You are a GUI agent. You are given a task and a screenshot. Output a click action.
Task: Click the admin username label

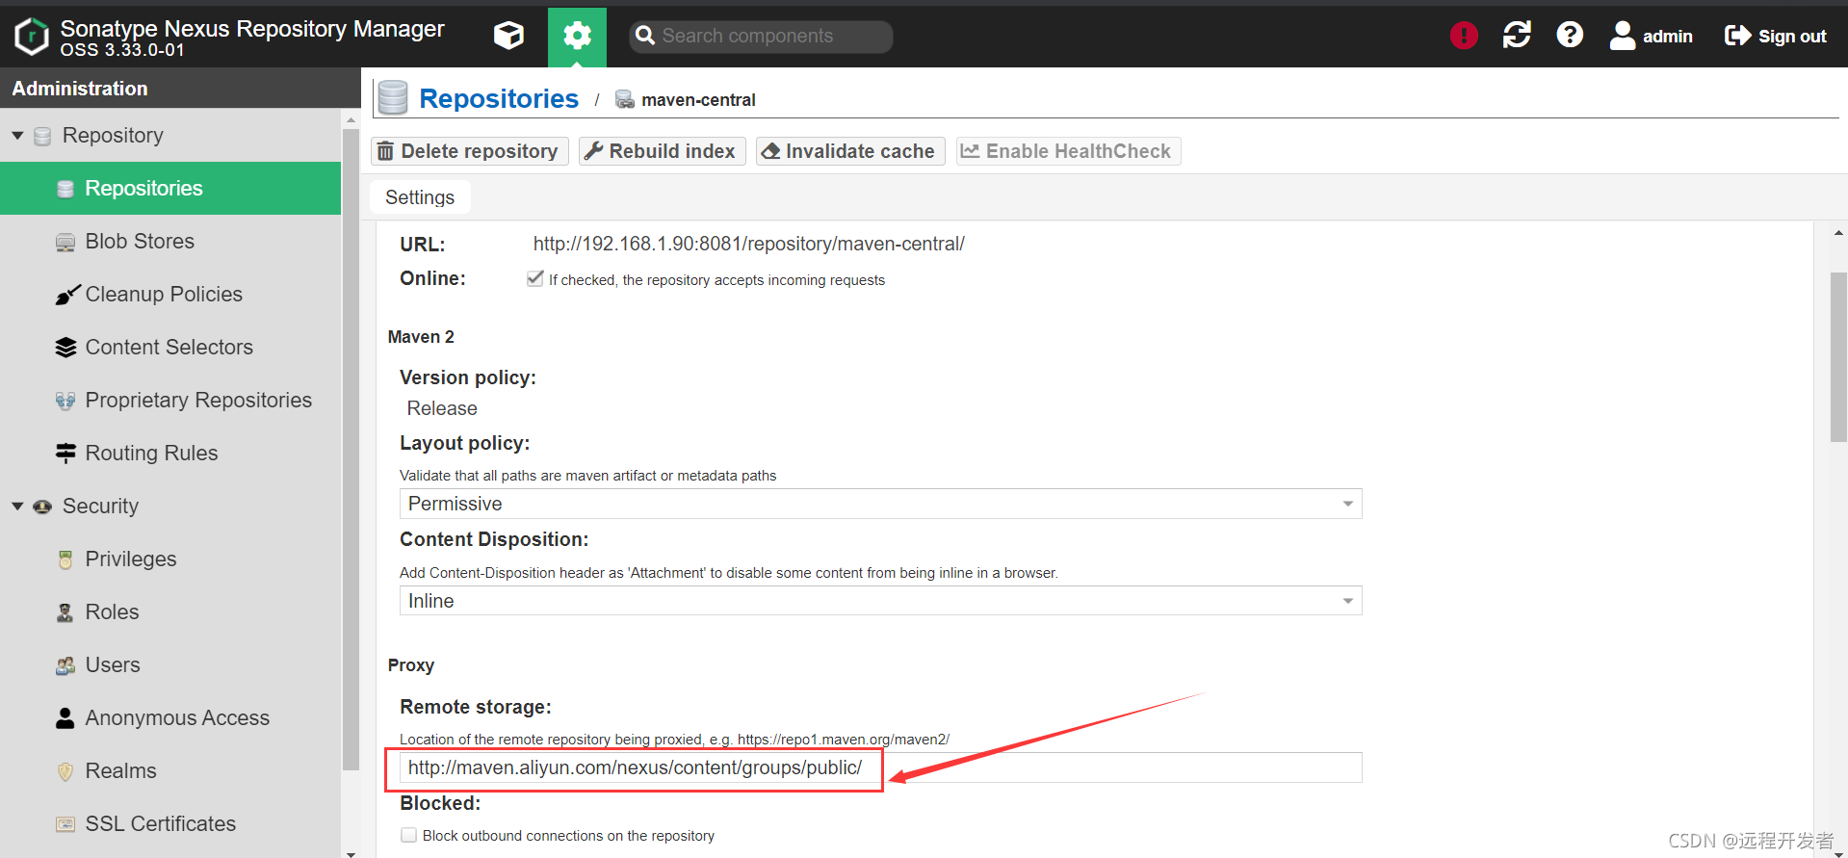coord(1667,37)
